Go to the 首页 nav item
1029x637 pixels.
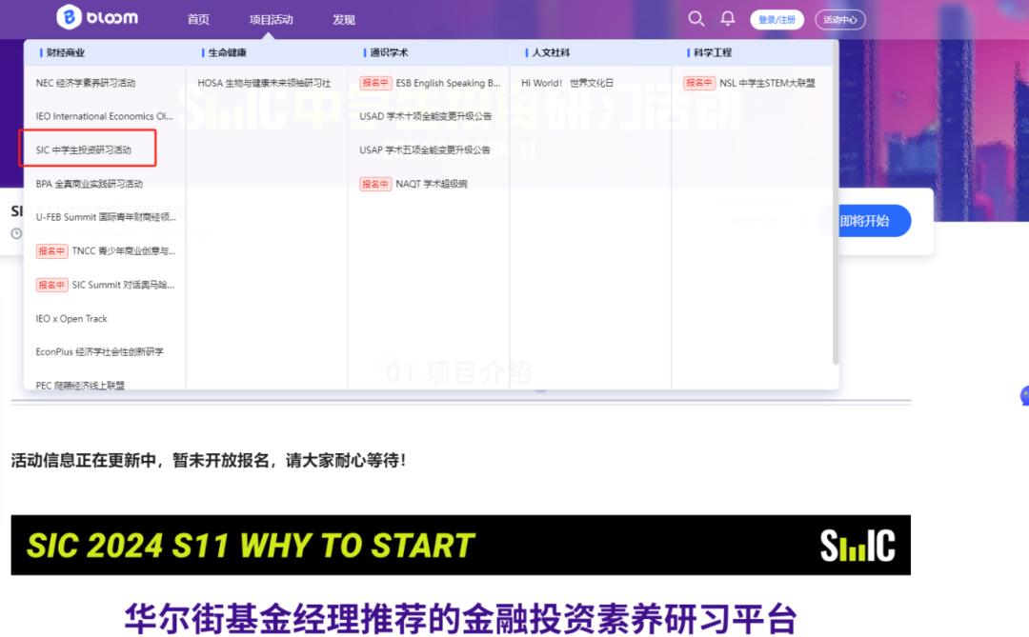pyautogui.click(x=198, y=20)
